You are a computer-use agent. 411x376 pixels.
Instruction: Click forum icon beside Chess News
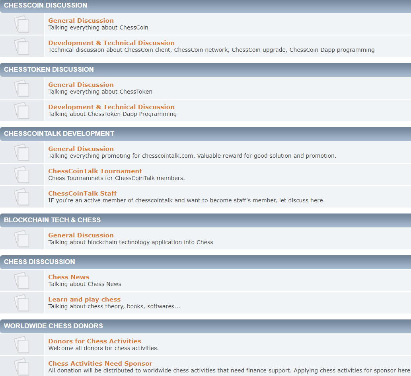tap(21, 280)
